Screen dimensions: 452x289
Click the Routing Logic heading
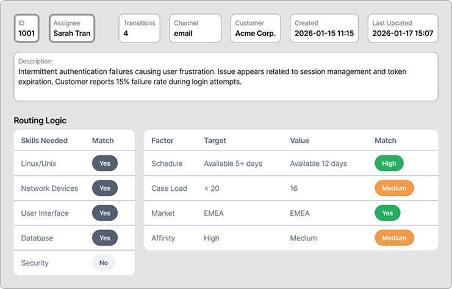tap(40, 121)
